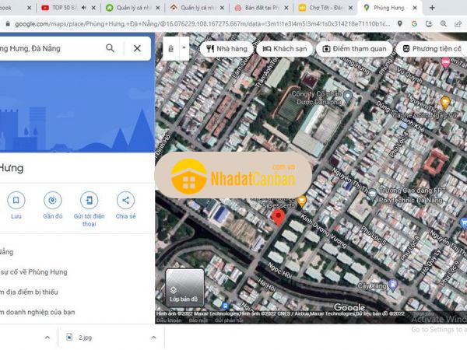This screenshot has width=467, height=350.
Task: Expand options for the first downloaded file
Action: (47, 338)
